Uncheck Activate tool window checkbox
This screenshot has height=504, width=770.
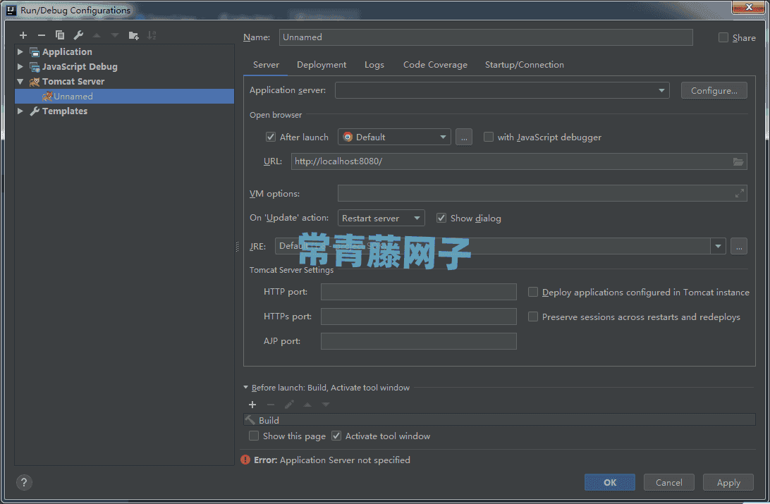pyautogui.click(x=336, y=436)
